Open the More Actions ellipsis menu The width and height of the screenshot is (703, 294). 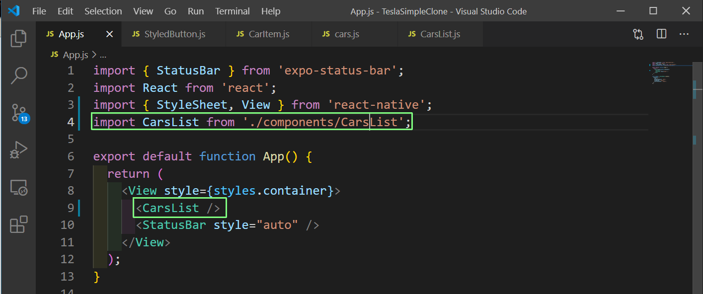pos(684,34)
